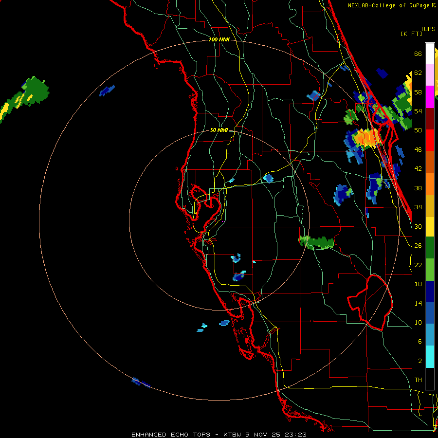The height and width of the screenshot is (438, 438).
Task: Select the maroon legend color block
Action: tap(430, 119)
